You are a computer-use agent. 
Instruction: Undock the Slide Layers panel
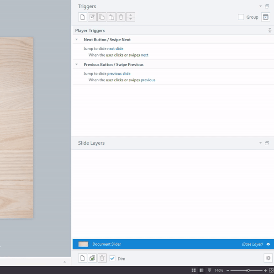[267, 143]
